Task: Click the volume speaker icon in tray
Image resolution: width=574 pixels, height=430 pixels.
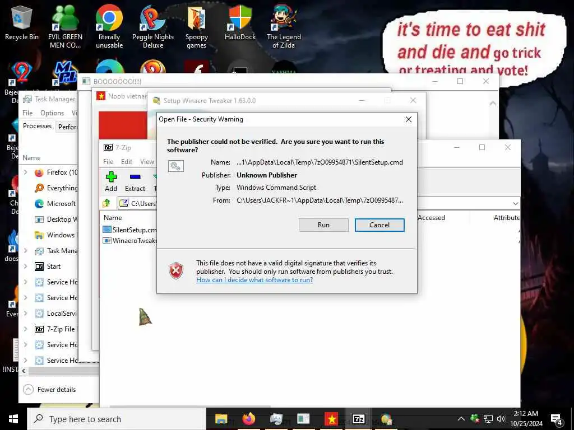Action: [x=501, y=419]
